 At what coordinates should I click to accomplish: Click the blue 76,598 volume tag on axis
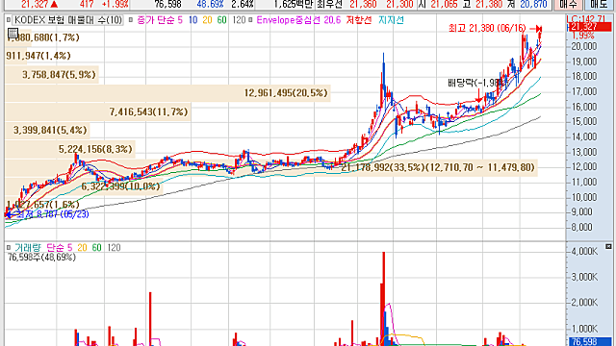click(589, 342)
